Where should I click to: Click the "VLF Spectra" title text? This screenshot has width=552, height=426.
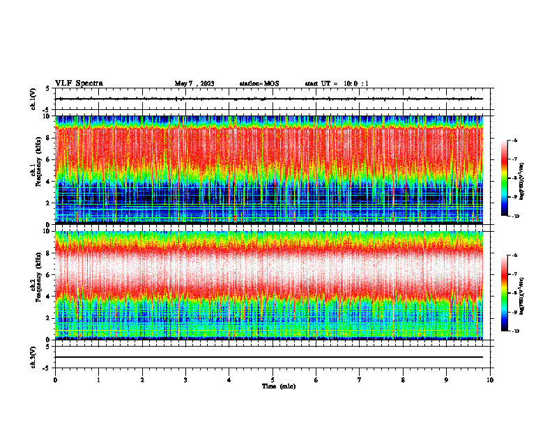coord(79,84)
